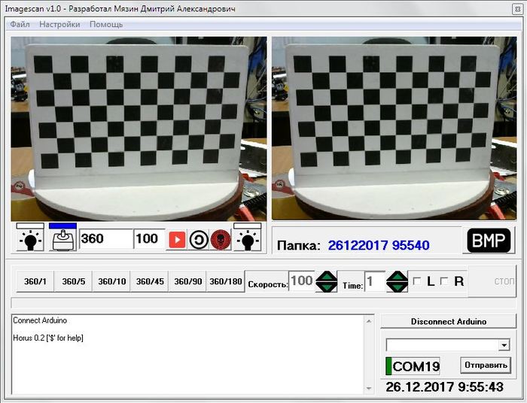Select the 360/45 rotation step button
This screenshot has height=403, width=527.
[x=149, y=281]
